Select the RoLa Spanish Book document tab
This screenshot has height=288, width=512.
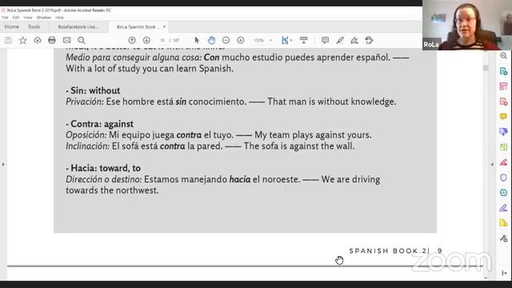click(138, 27)
